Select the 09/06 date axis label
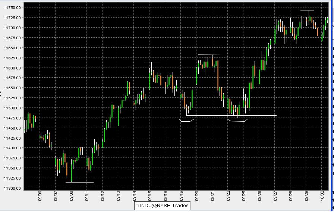Viewport: 334px width, 212px height. point(40,196)
